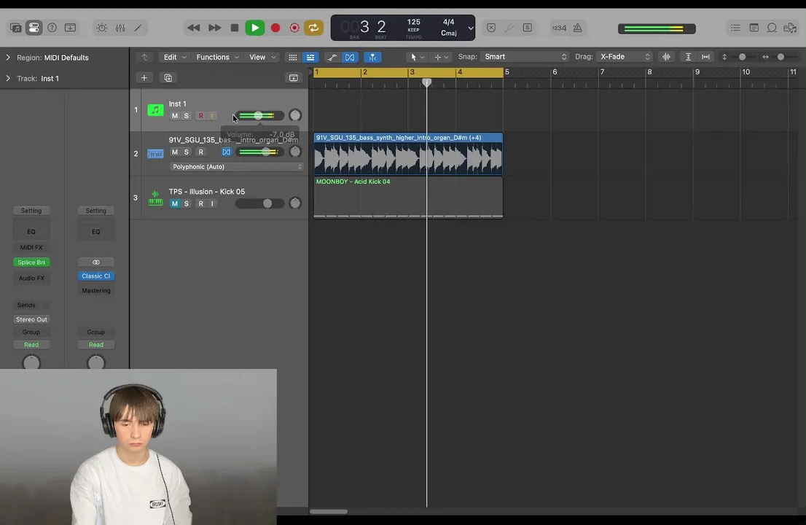Expand the Region: MIDI Defaults section
806x525 pixels.
click(8, 58)
